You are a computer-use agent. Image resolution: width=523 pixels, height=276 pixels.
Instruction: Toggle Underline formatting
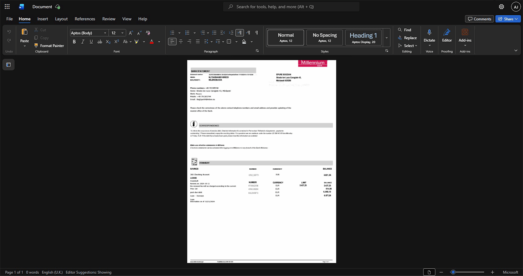point(91,42)
